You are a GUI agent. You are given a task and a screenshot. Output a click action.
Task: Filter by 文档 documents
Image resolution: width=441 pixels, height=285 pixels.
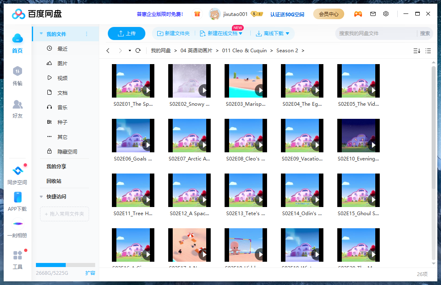pyautogui.click(x=62, y=93)
